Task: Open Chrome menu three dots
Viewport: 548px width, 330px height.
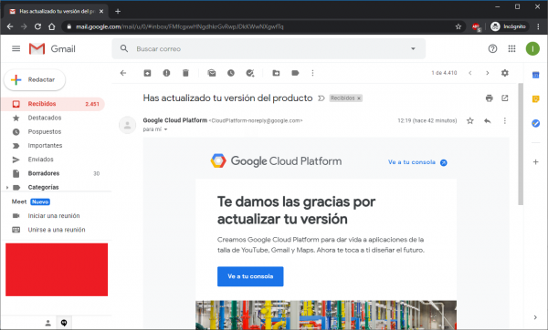Action: point(538,26)
